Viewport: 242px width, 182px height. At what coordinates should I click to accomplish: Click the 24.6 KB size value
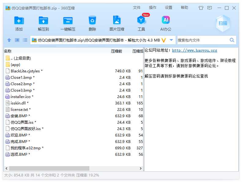pos(124,96)
